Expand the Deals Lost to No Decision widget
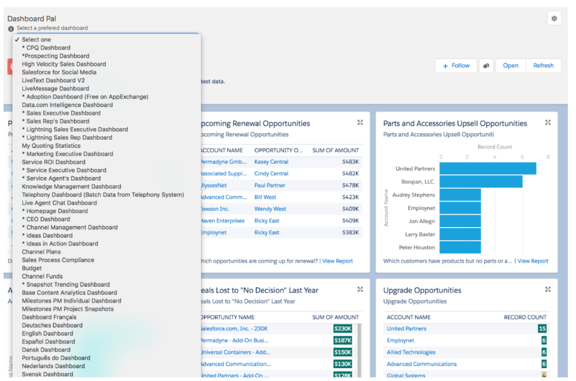 point(360,290)
